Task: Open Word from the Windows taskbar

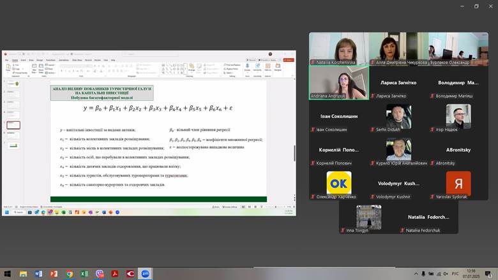Action: click(x=38, y=274)
